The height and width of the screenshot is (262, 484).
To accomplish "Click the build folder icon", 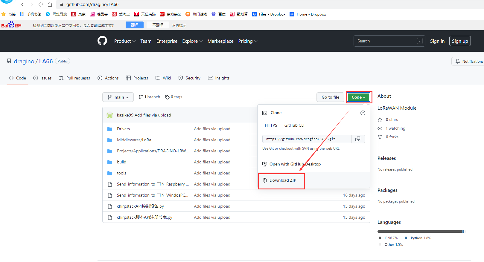I will [x=110, y=162].
